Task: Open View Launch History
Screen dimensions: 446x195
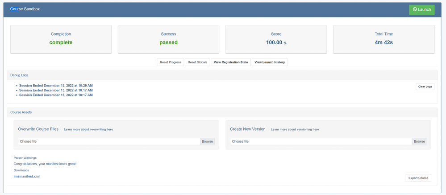Action: (270, 62)
